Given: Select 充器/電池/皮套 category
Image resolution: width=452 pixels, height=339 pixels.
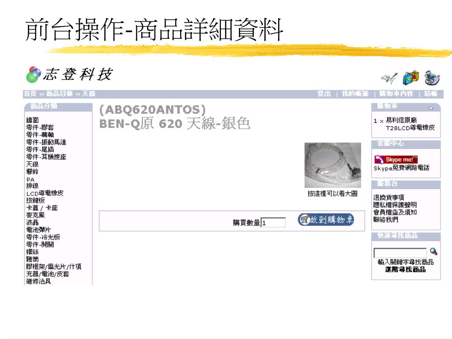Looking at the screenshot, I should [x=48, y=274].
